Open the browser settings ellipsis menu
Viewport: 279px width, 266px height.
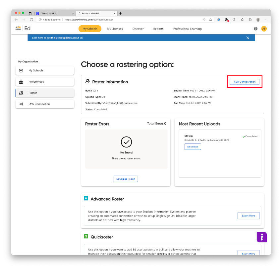(x=266, y=19)
